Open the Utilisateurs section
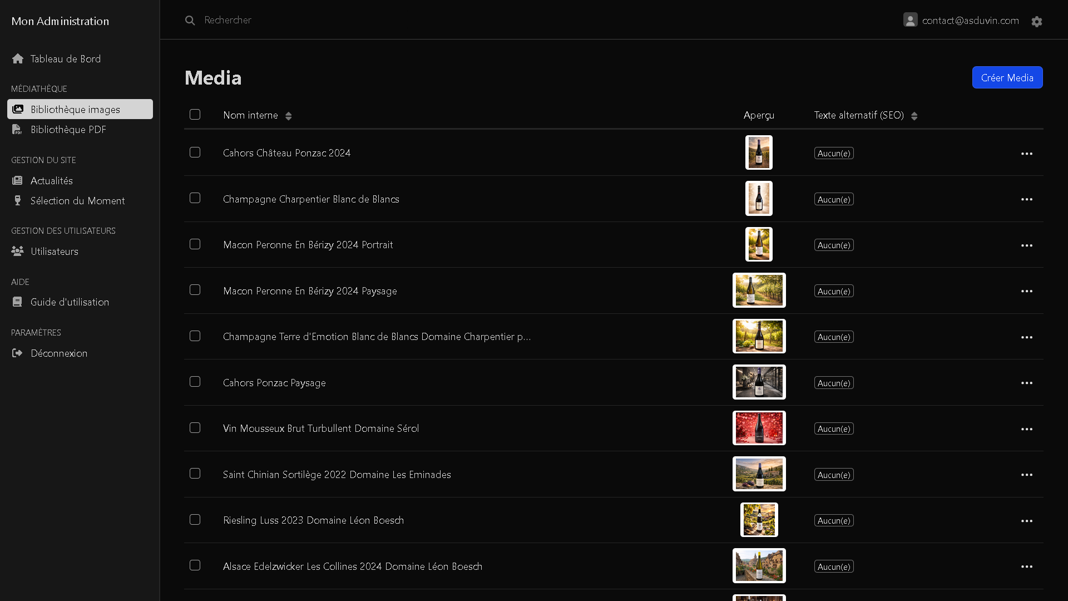Image resolution: width=1068 pixels, height=601 pixels. (x=54, y=252)
